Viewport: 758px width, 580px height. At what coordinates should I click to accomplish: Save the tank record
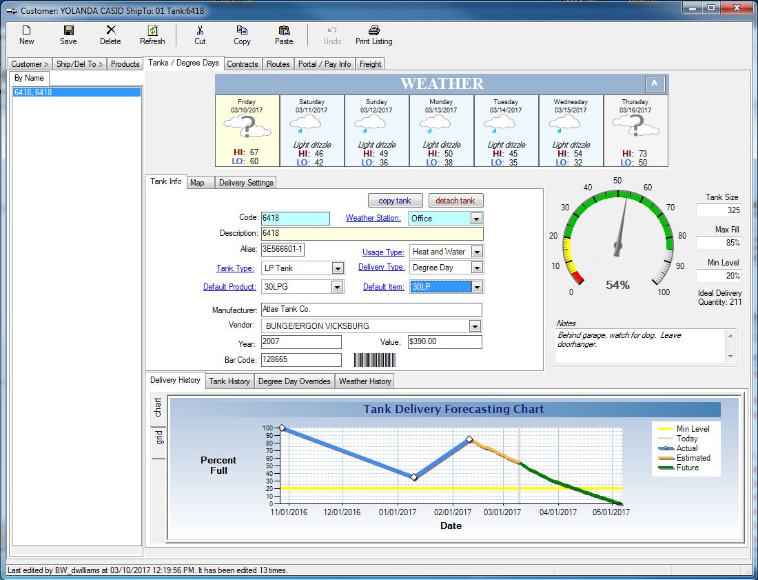coord(69,30)
